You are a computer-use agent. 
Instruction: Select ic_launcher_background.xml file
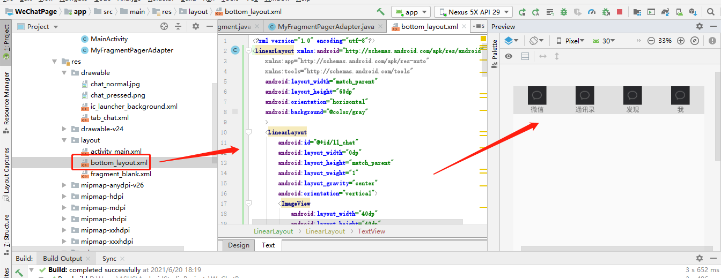click(134, 107)
